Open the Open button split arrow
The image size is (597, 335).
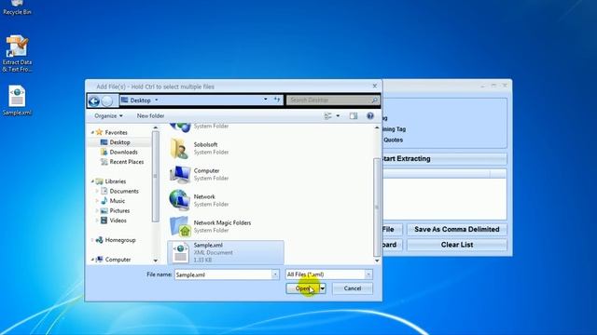[323, 288]
